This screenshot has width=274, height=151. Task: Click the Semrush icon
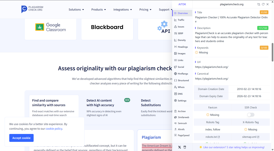176,123
